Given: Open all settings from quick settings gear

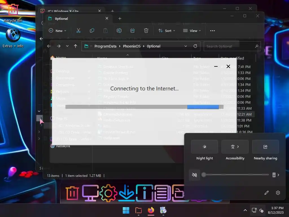Looking at the screenshot, I should pyautogui.click(x=278, y=193).
